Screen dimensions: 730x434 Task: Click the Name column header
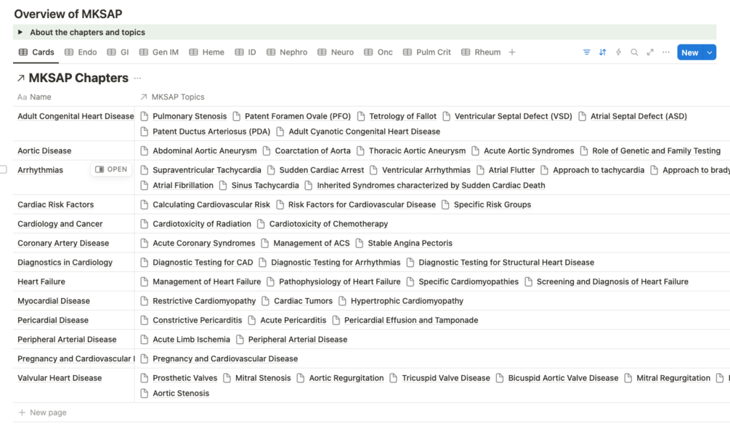[x=34, y=97]
